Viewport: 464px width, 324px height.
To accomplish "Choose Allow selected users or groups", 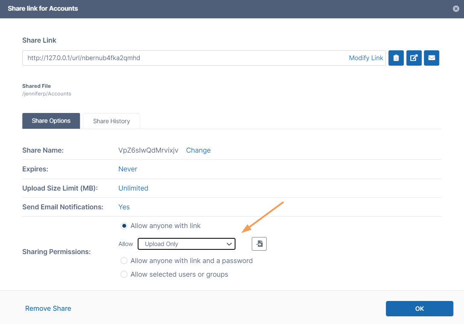I will click(124, 275).
